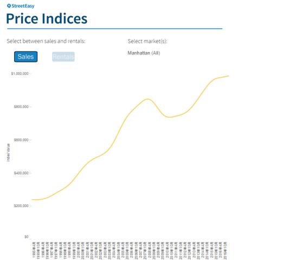Click the Index Value axis title

point(8,153)
